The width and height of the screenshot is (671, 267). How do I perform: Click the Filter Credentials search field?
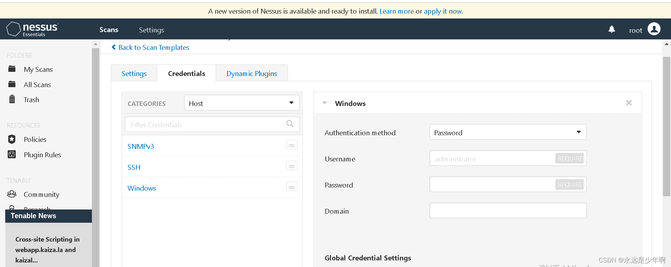pyautogui.click(x=212, y=124)
